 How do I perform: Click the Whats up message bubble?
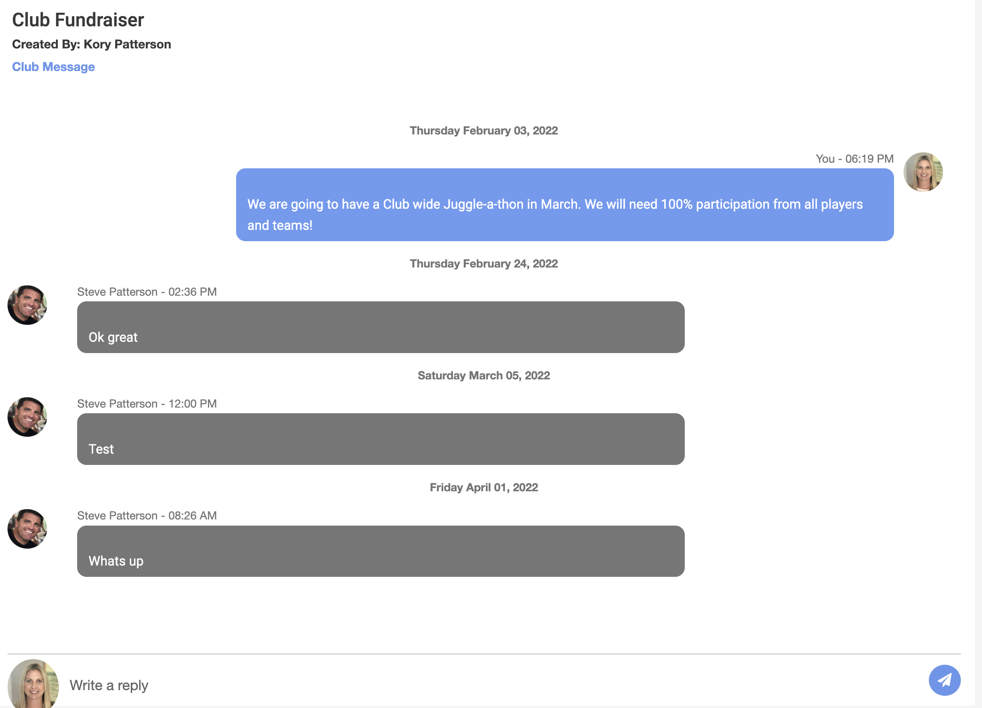380,551
